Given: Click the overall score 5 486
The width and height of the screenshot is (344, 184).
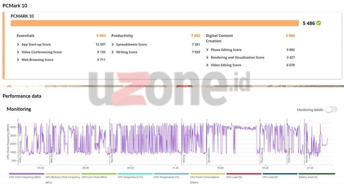Looking at the screenshot, I should (309, 23).
